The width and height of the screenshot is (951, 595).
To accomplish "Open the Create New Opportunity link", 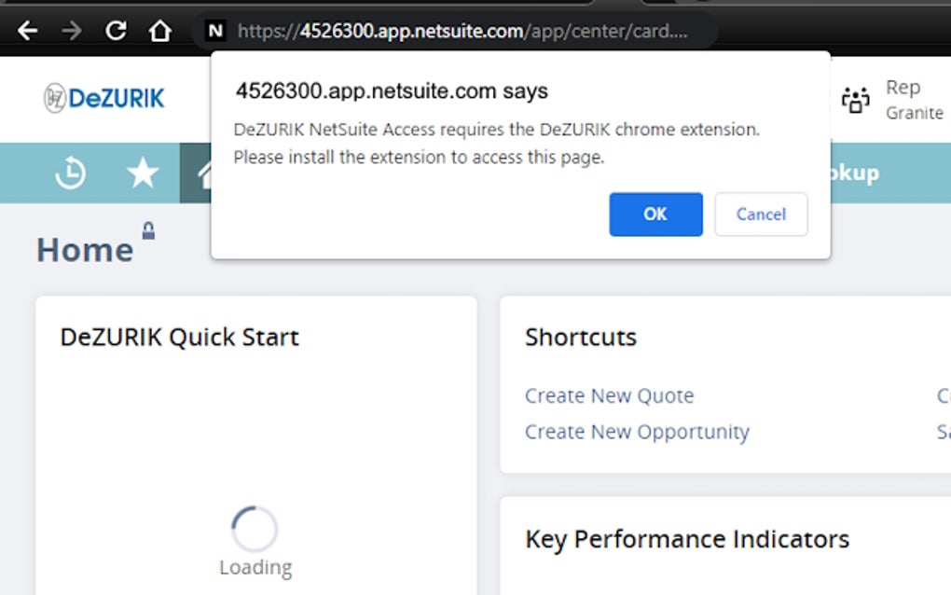I will (636, 431).
